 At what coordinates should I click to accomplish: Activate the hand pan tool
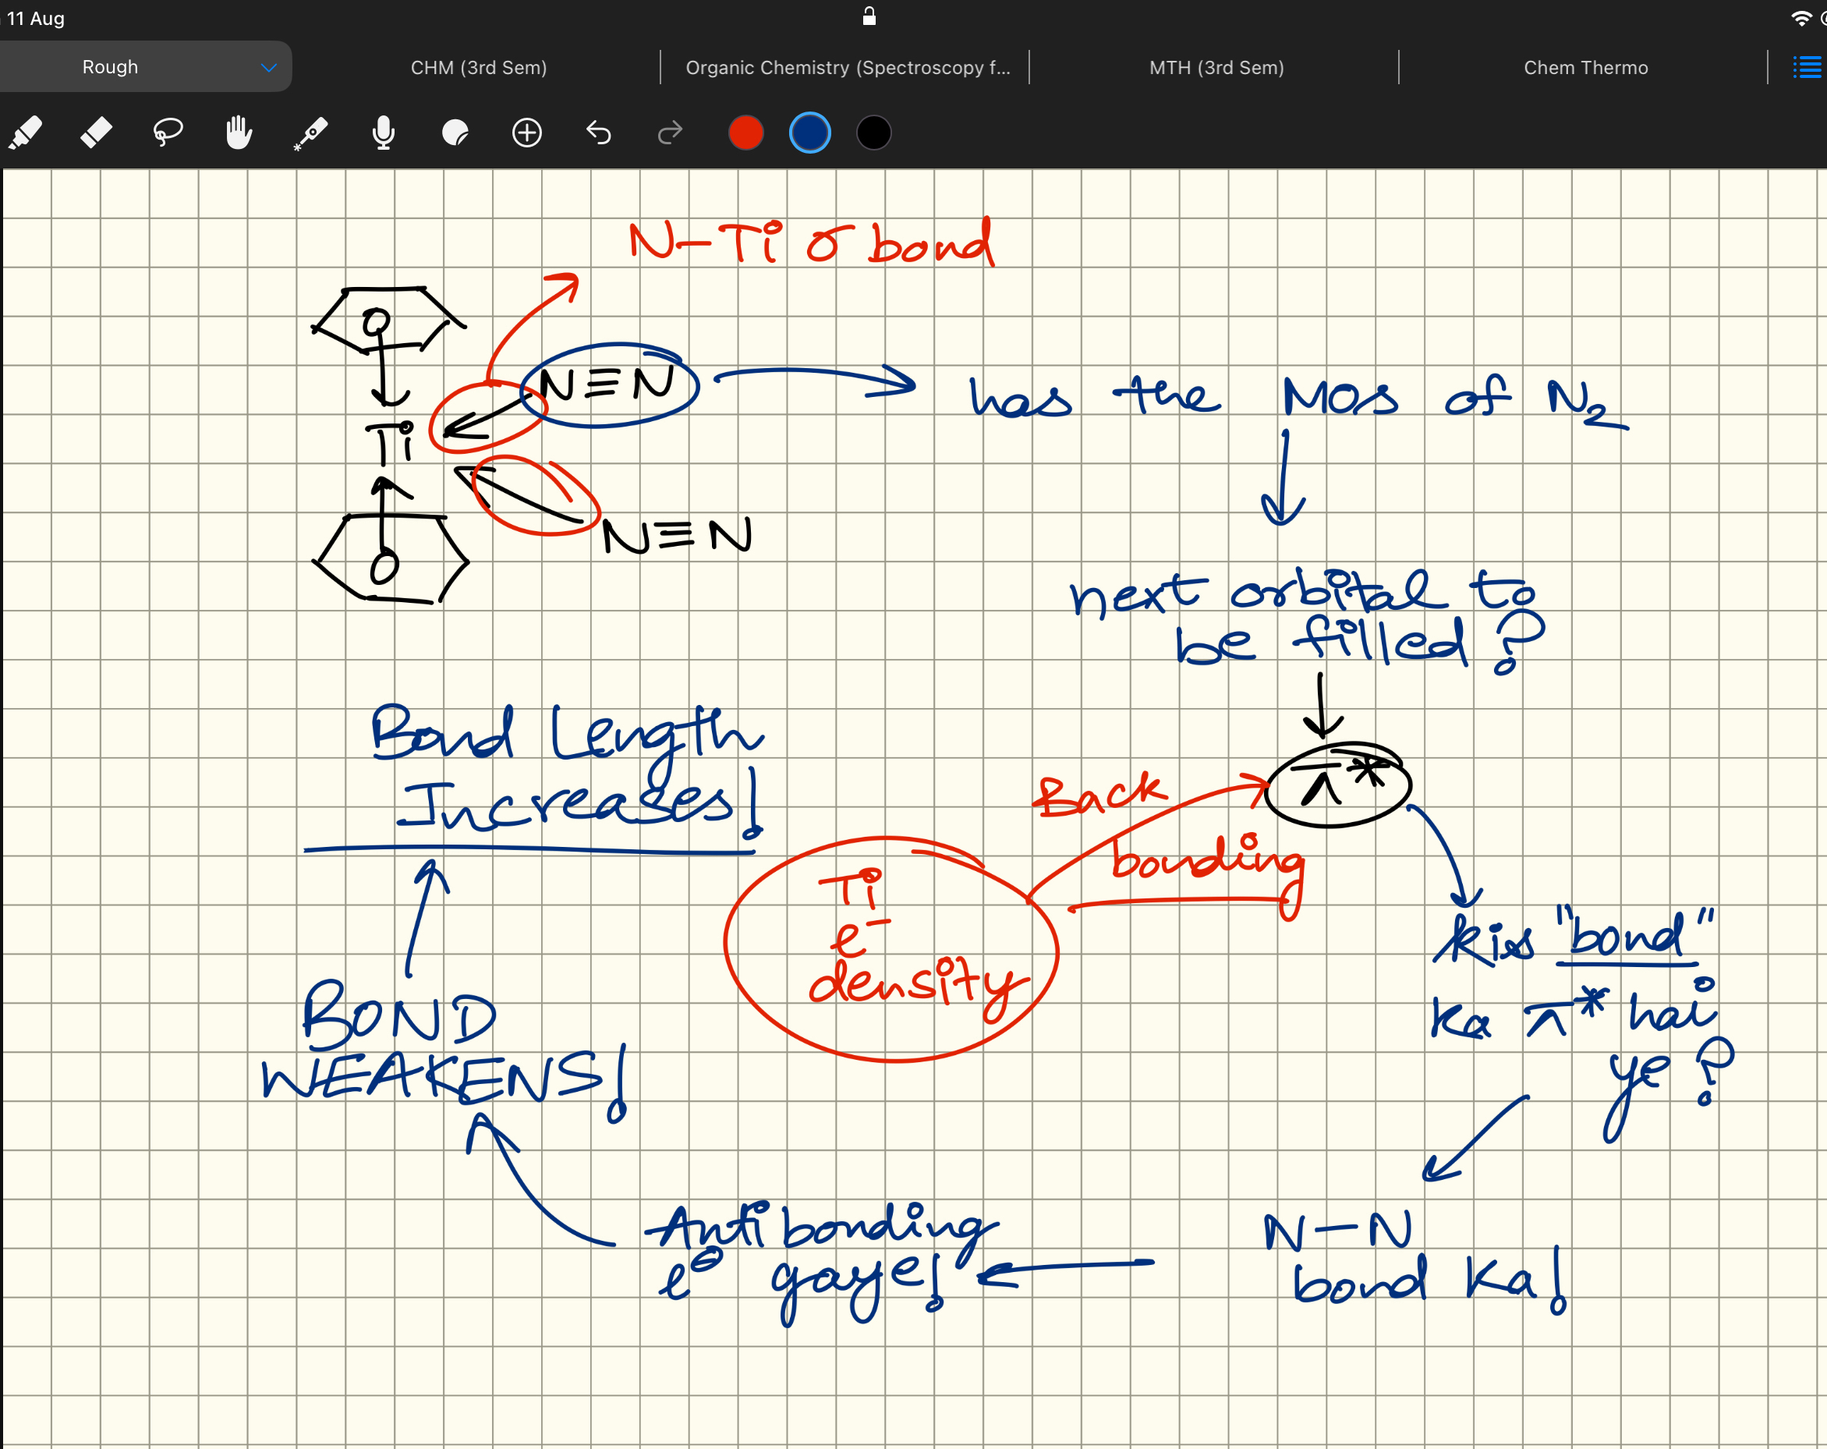(x=239, y=133)
